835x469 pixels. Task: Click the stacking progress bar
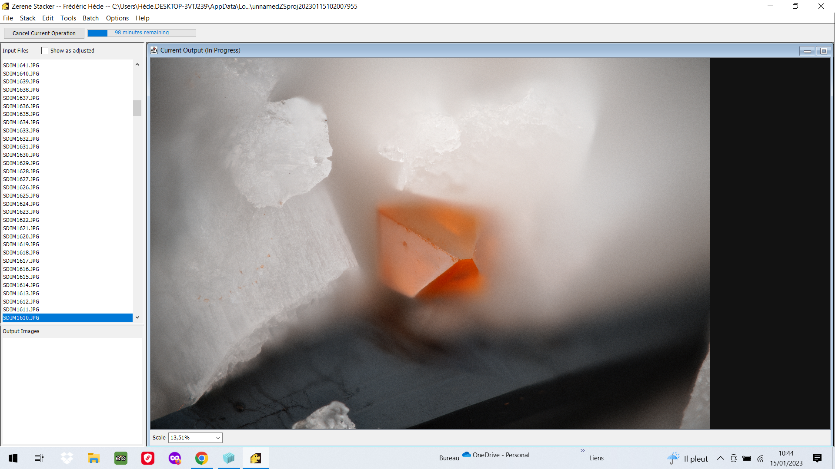point(142,33)
